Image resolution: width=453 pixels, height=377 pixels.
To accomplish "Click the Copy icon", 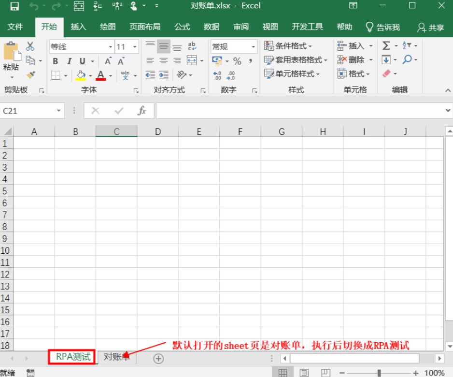I will [x=30, y=60].
